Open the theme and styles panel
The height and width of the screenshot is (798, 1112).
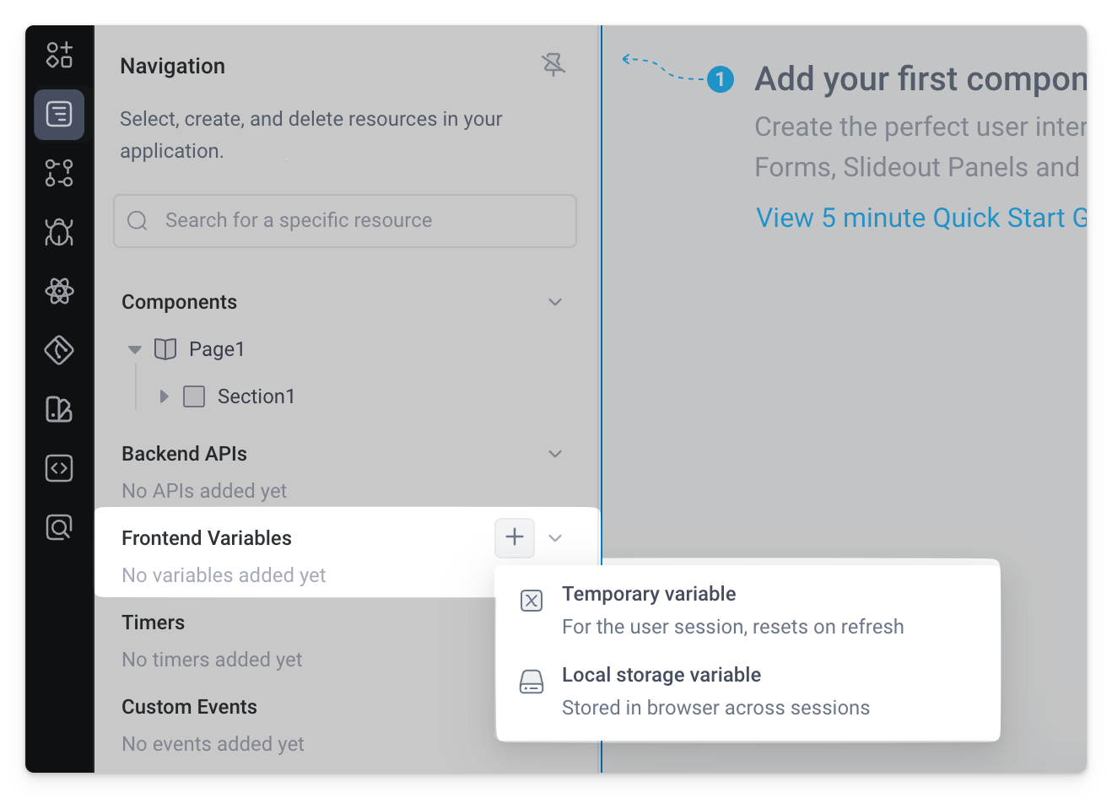click(58, 409)
